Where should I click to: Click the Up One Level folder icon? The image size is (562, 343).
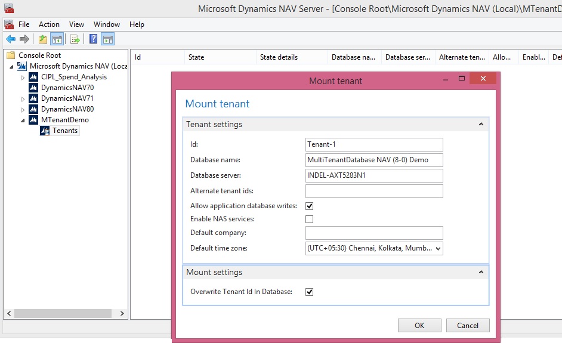[43, 39]
